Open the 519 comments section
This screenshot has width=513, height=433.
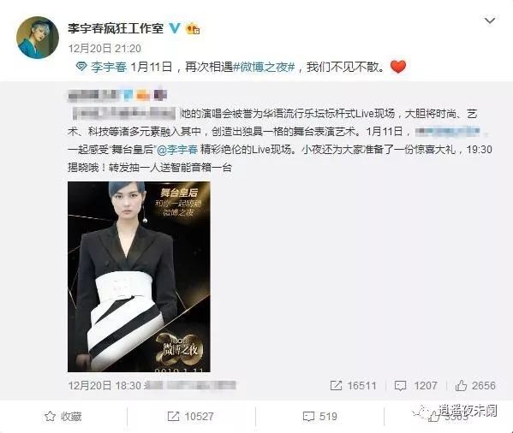click(319, 417)
